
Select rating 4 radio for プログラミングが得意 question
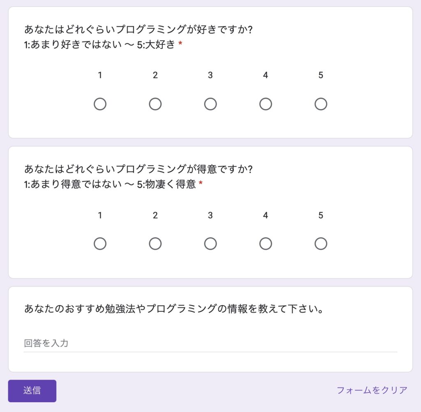coord(266,244)
